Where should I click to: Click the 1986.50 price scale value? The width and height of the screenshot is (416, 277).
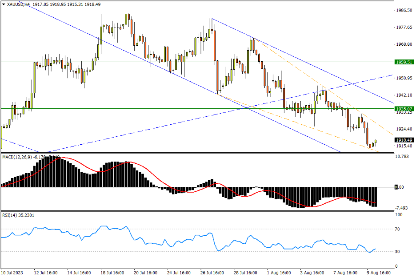coord(404,10)
